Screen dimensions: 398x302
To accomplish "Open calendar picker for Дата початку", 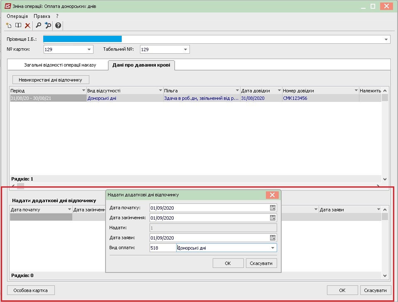I will click(273, 208).
